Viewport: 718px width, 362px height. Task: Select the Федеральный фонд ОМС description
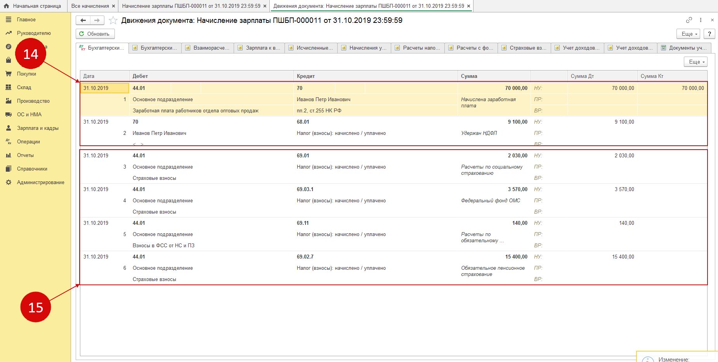click(491, 200)
